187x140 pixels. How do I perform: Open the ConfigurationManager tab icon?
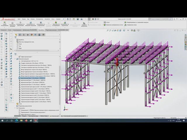(x=24, y=35)
